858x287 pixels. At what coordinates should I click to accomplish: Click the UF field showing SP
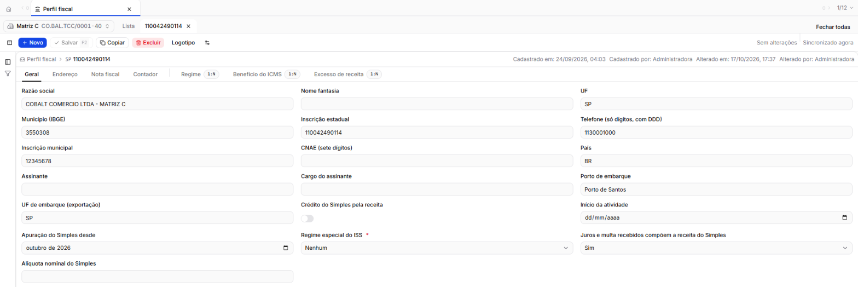tap(716, 104)
